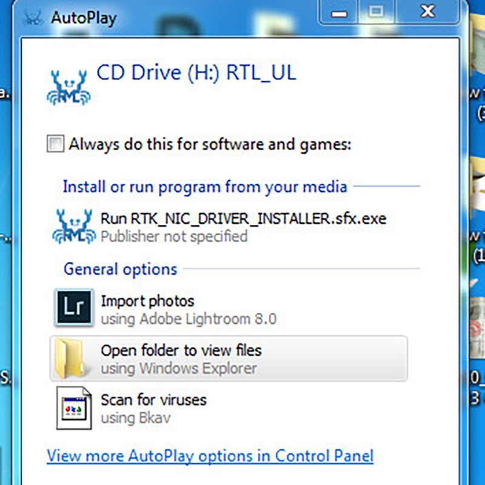Click the Realtek crab icon beside the drive title

tap(69, 87)
